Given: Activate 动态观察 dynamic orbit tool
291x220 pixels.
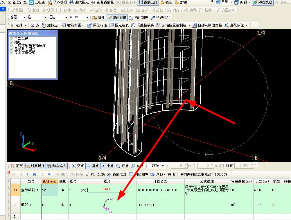Looking at the screenshot, I should pyautogui.click(x=263, y=2).
